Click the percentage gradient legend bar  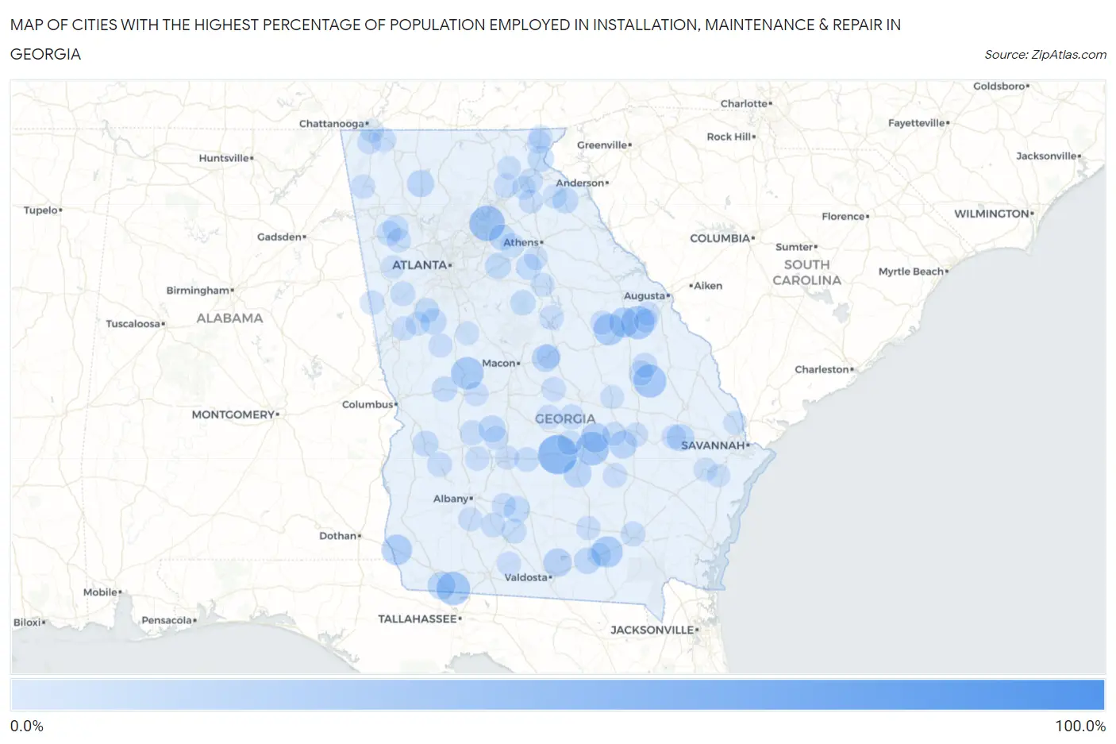click(557, 695)
